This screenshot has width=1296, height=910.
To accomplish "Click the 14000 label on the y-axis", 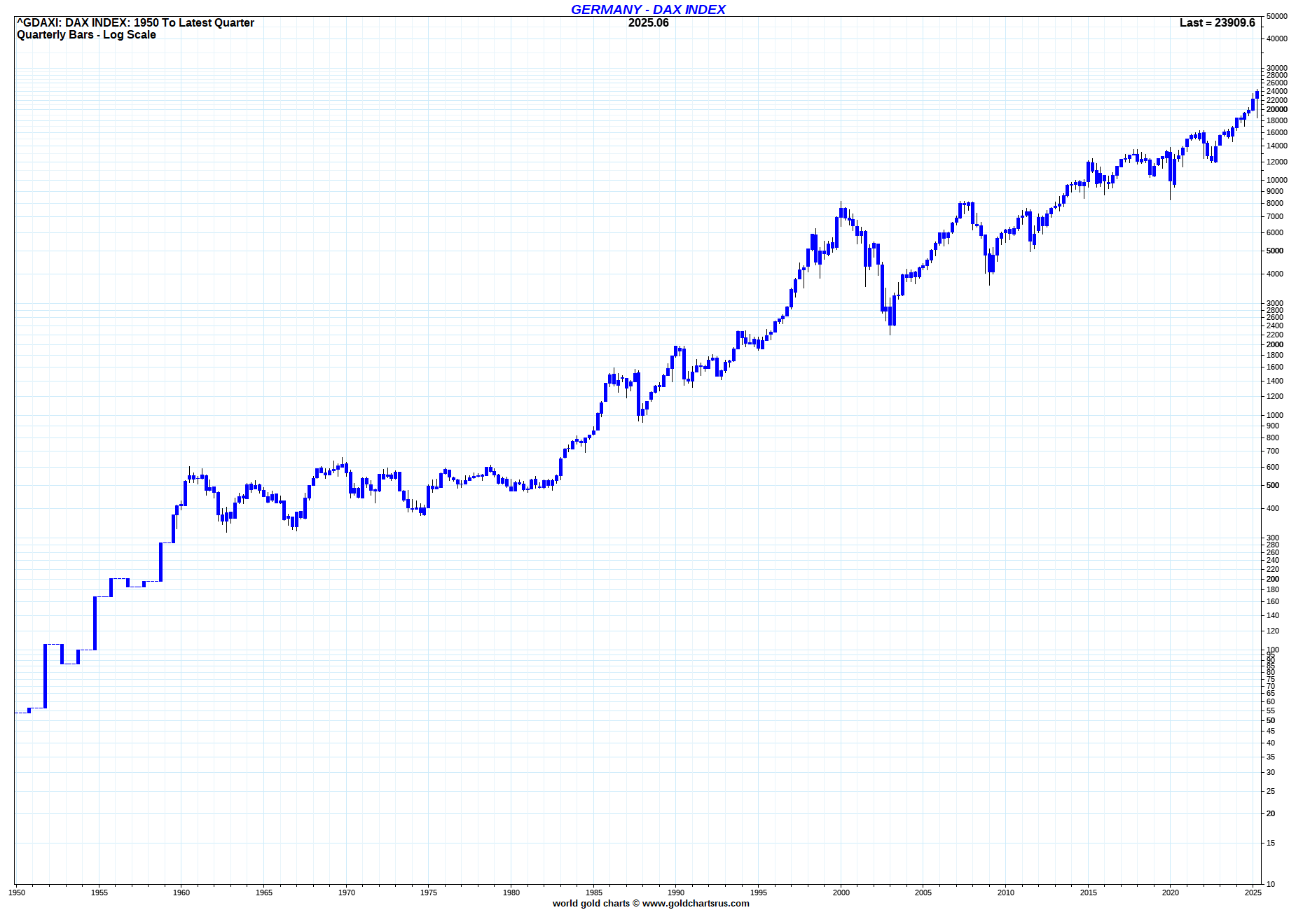I will click(x=1277, y=146).
